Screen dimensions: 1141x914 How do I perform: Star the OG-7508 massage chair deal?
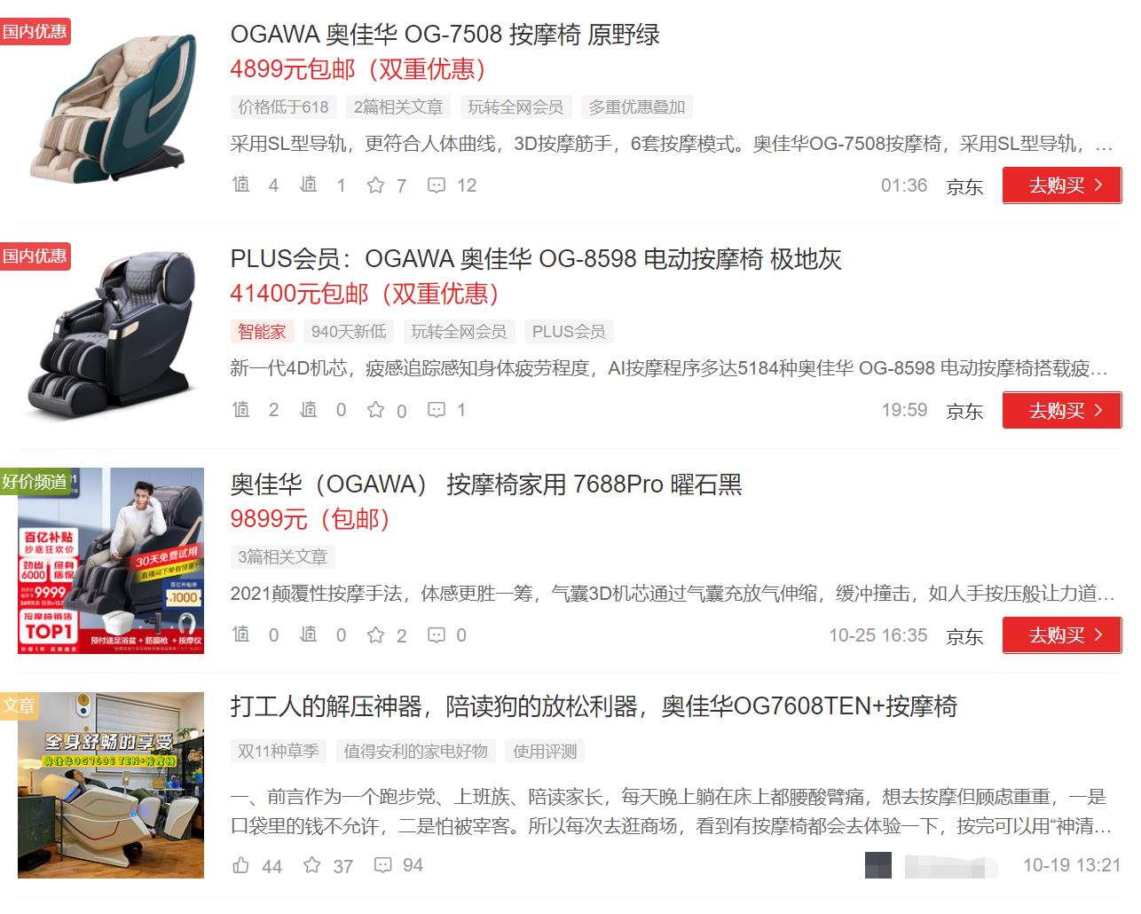click(375, 185)
